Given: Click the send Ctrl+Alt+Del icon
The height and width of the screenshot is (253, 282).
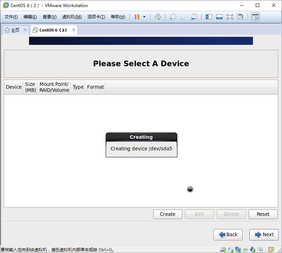Looking at the screenshot, I should click(158, 17).
